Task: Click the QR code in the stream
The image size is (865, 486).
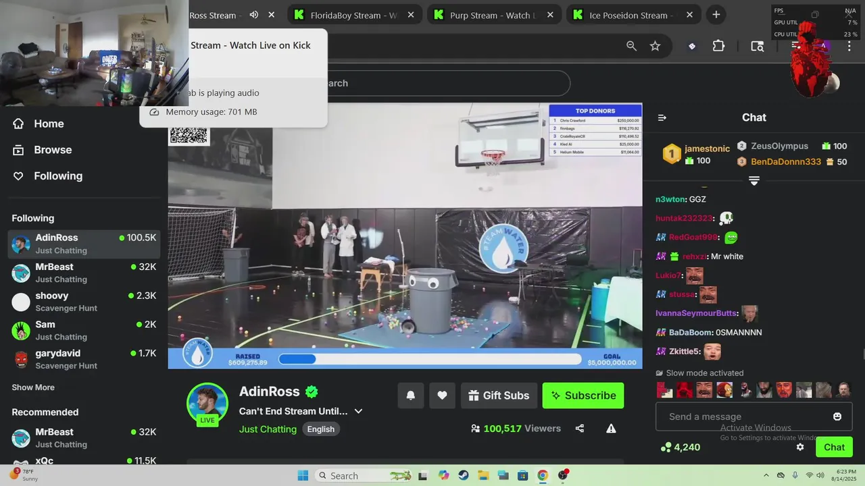Action: pos(189,135)
